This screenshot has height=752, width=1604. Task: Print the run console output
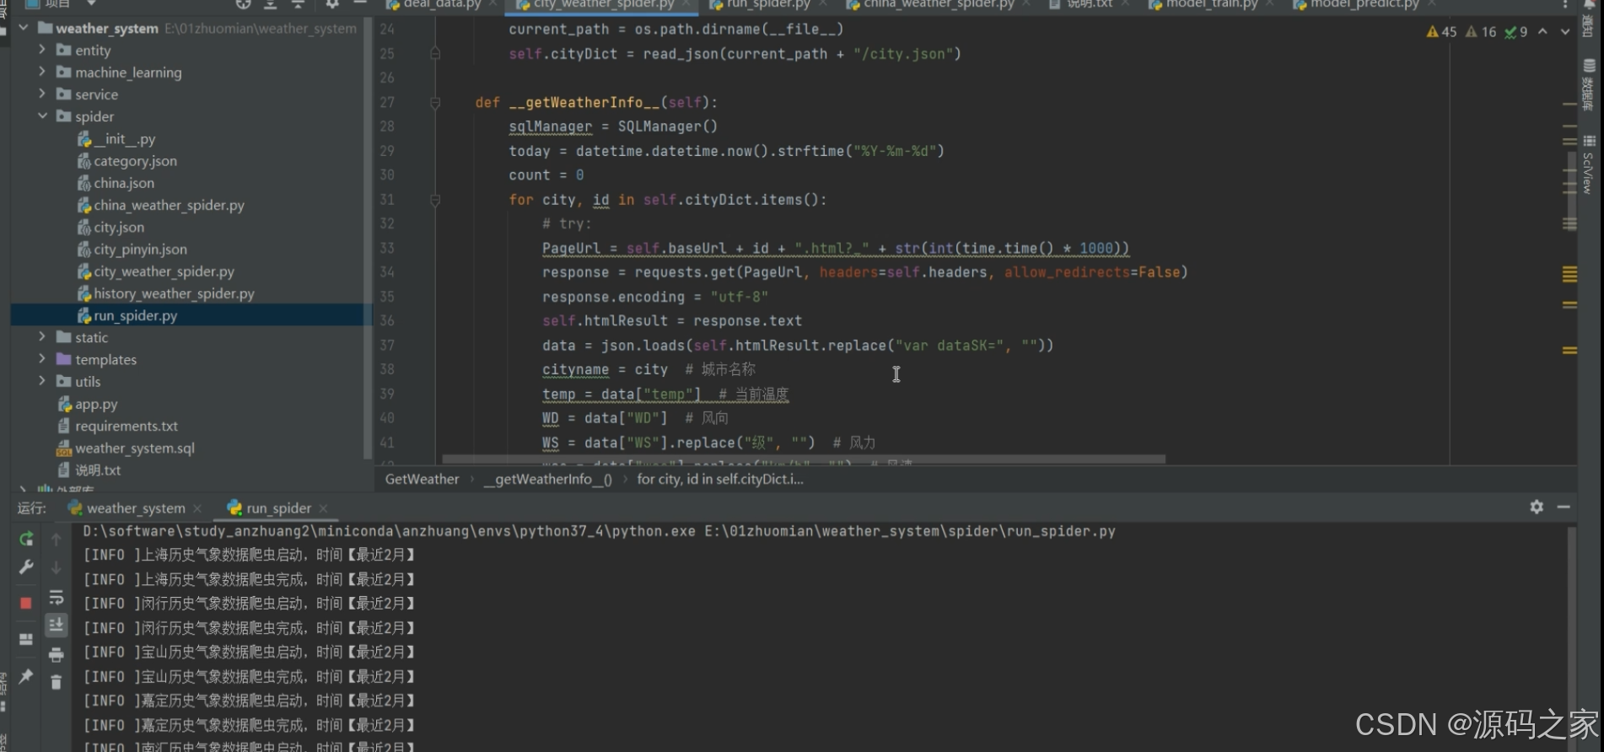[x=57, y=654]
